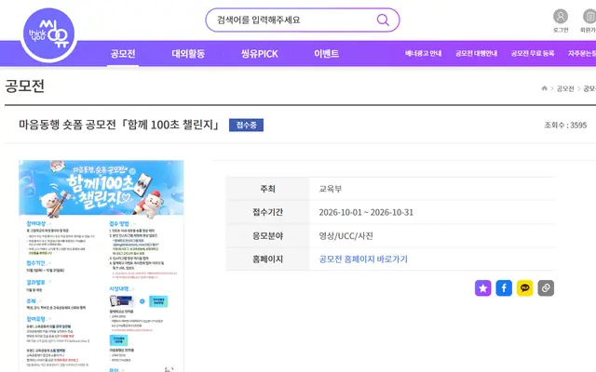This screenshot has width=596, height=372.
Task: Copy the page link with the chain icon
Action: click(546, 288)
